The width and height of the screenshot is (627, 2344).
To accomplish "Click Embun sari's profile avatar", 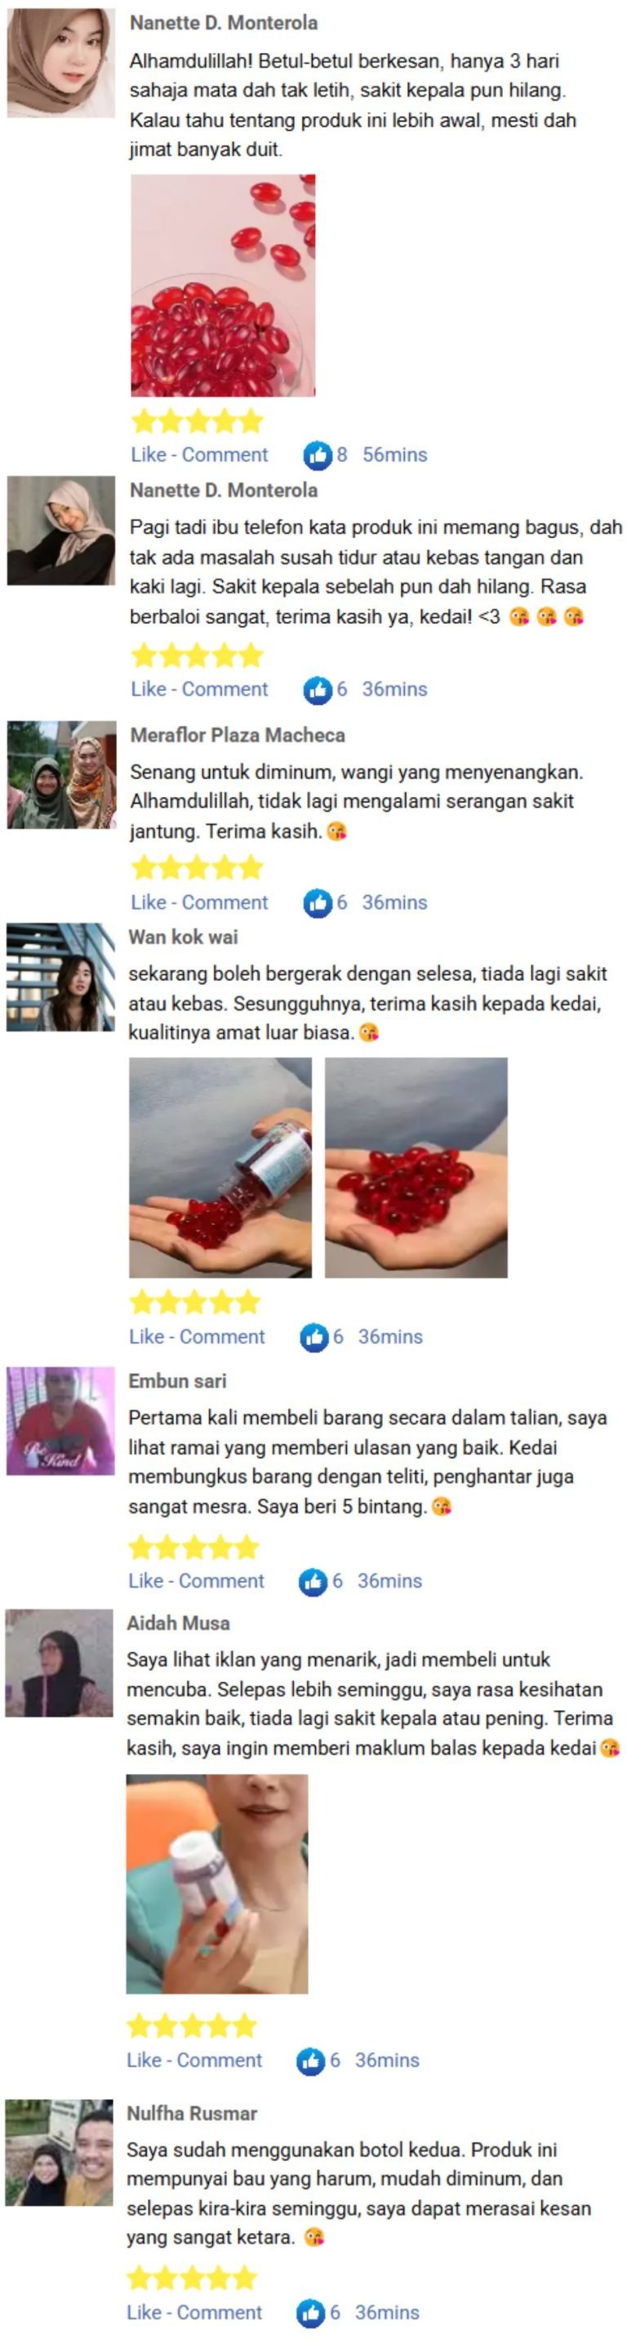I will pos(61,1421).
